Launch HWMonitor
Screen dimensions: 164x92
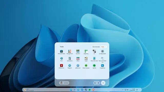pos(61,66)
